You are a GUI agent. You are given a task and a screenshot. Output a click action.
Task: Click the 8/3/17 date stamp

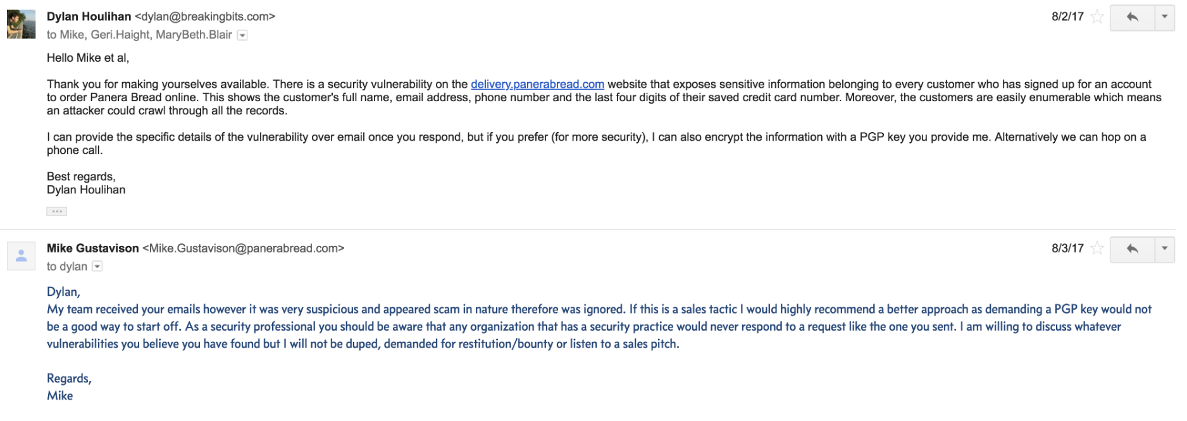point(1067,248)
